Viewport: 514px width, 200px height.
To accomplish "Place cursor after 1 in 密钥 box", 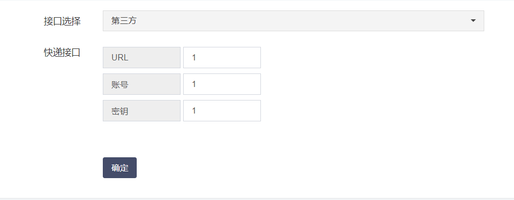I will click(x=196, y=110).
